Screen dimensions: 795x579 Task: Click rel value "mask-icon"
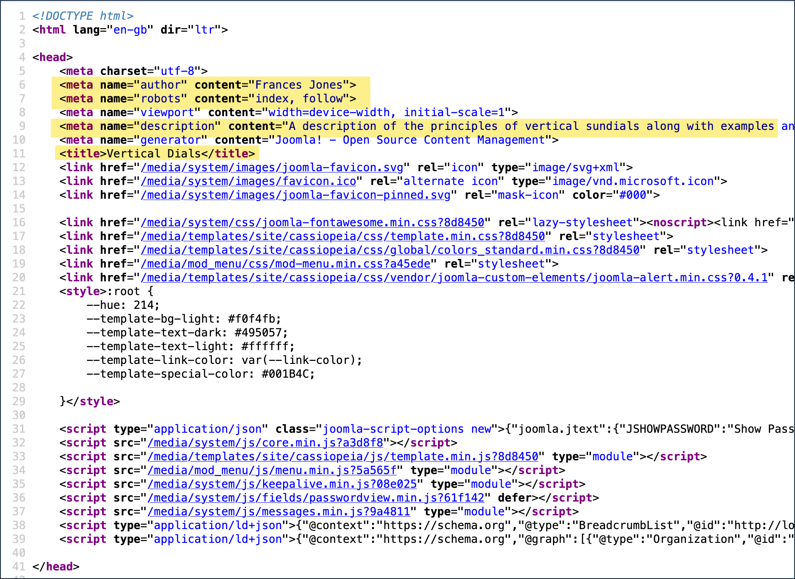528,195
